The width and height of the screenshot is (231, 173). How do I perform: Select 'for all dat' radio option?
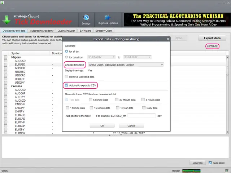click(x=66, y=51)
